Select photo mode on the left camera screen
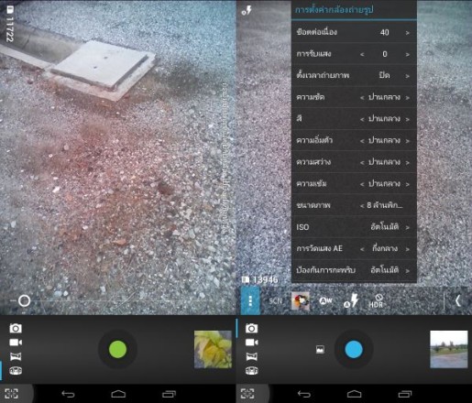 (16, 328)
